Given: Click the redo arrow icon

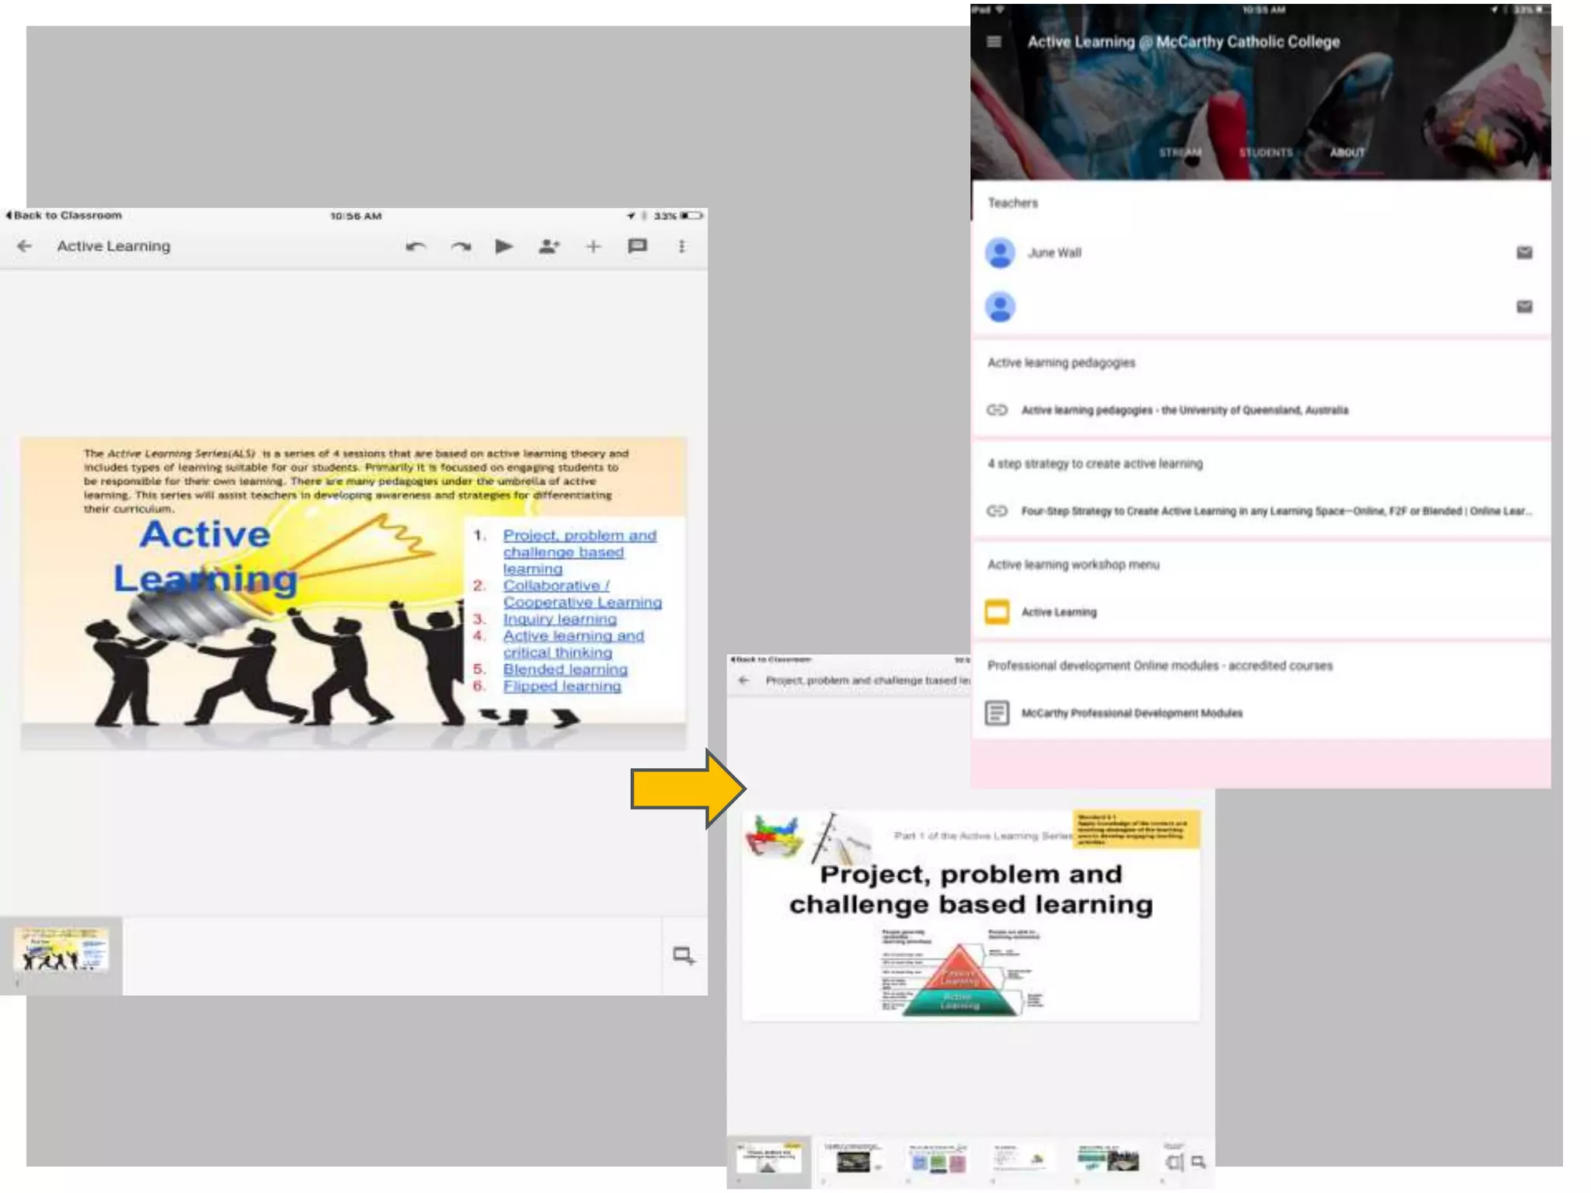Looking at the screenshot, I should [x=461, y=247].
